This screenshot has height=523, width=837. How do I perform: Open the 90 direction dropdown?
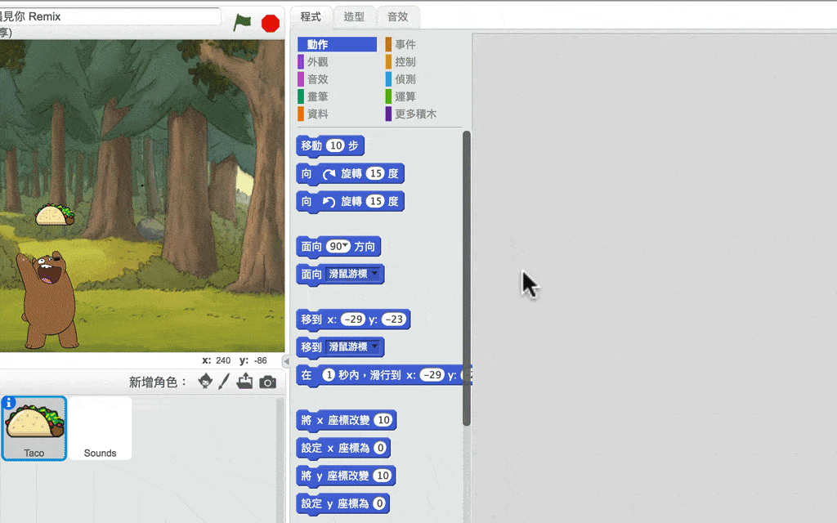(346, 245)
